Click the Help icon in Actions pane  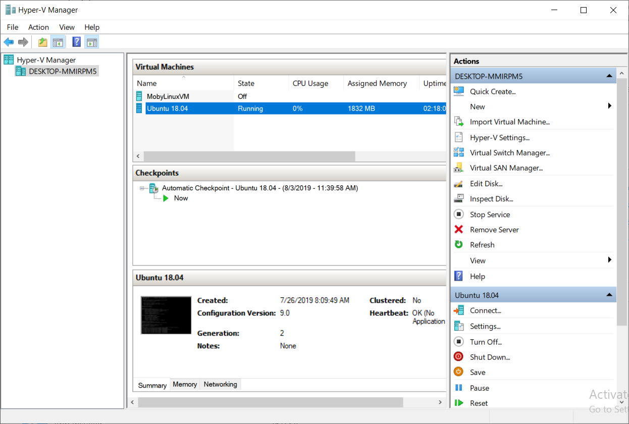tap(459, 276)
